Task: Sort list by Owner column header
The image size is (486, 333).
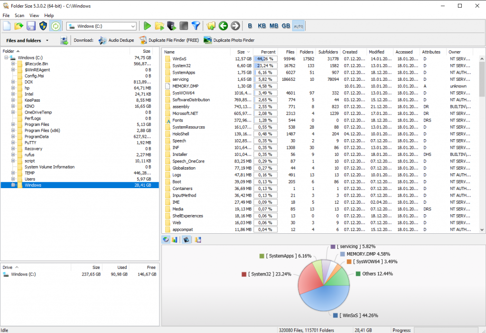Action: [460, 52]
